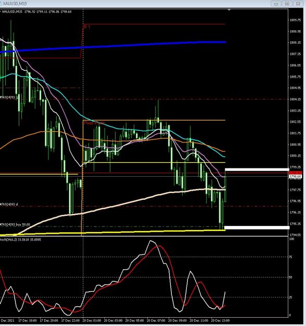Minimize the XAUUSD,M15 chart window
Viewport: 306px width, 326px height.
[x=276, y=4]
